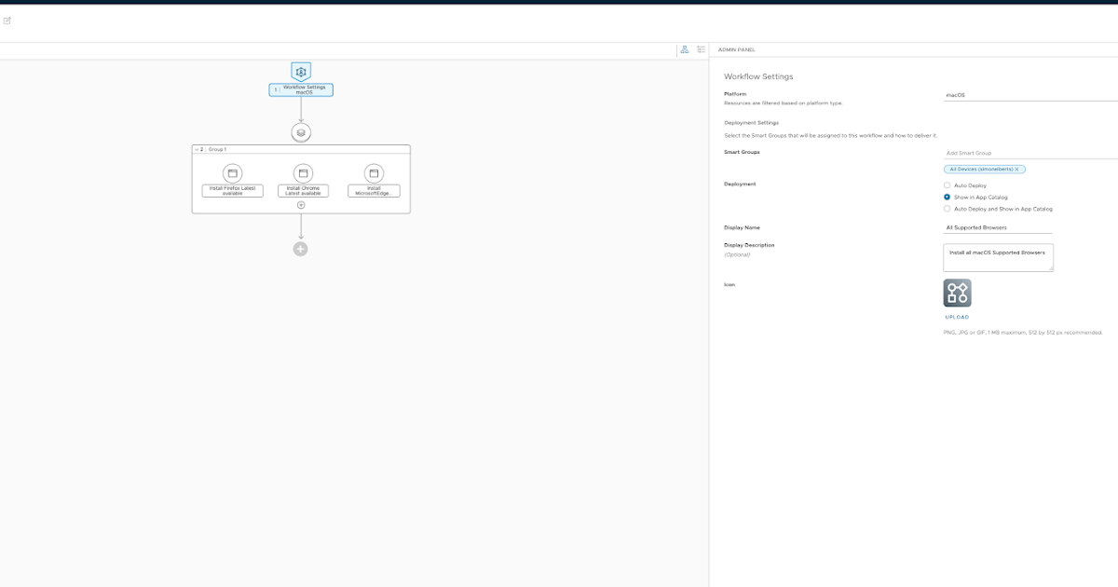Screen dimensions: 1118x587
Task: Add a new step below Group 1
Action: (300, 249)
